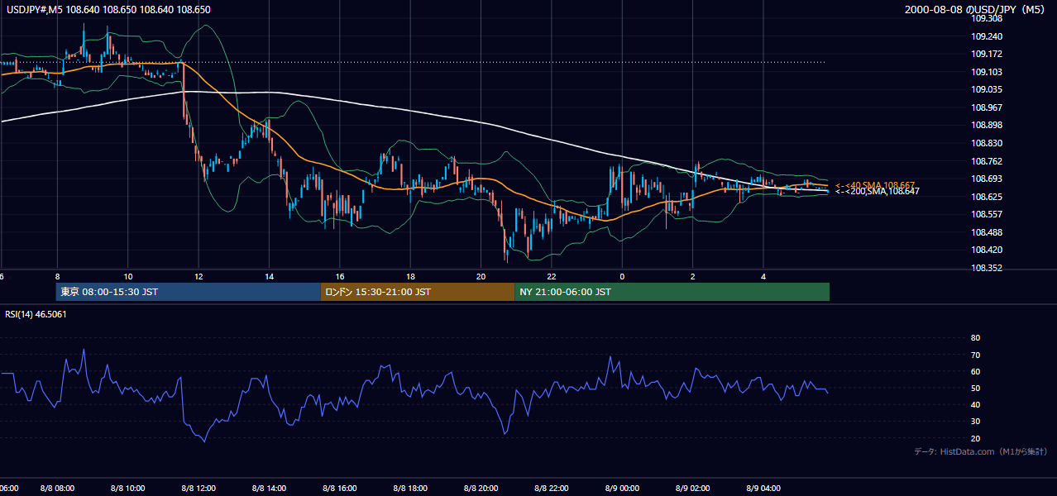
Task: Click price axis label 108.488
Action: coord(985,232)
